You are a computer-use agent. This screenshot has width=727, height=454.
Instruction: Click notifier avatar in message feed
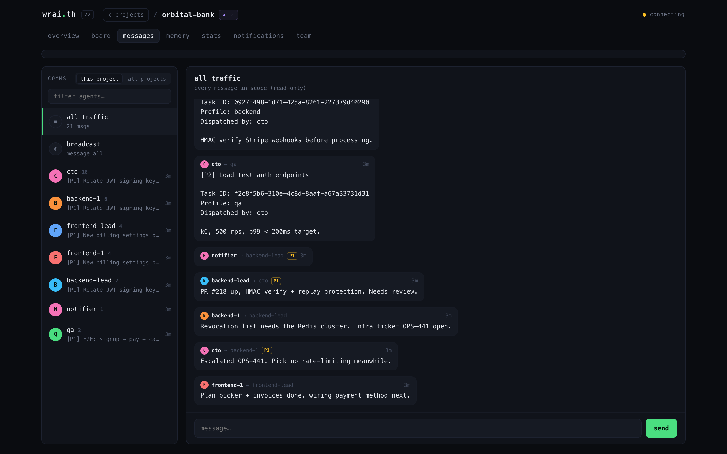click(204, 256)
